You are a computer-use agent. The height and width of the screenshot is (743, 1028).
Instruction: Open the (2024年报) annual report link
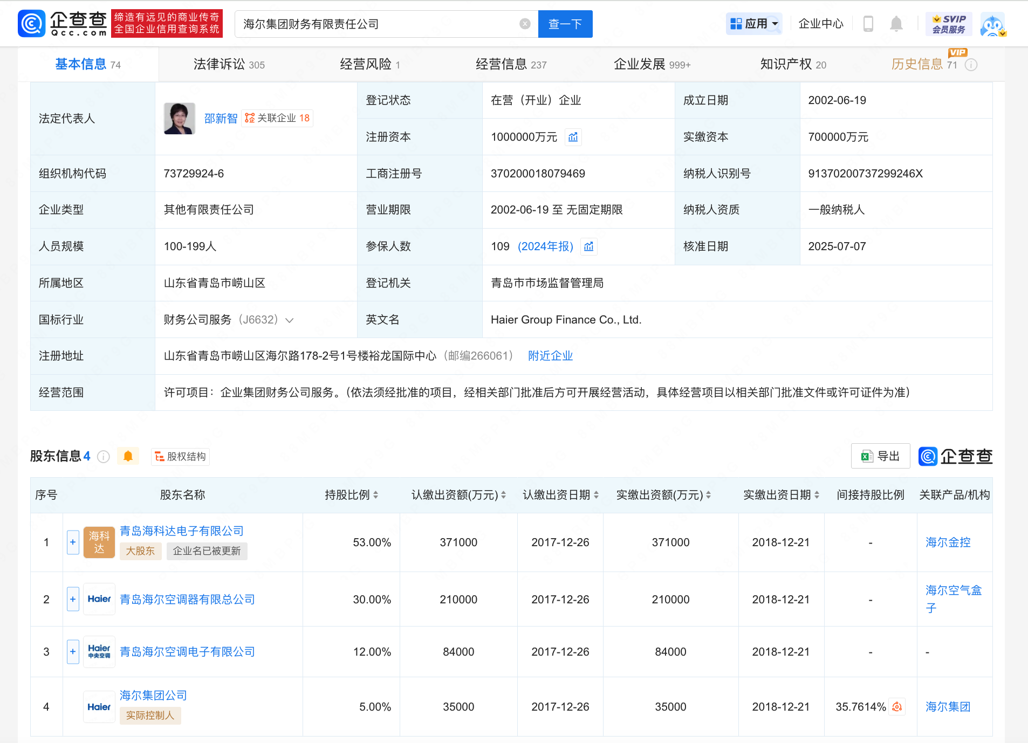(545, 246)
